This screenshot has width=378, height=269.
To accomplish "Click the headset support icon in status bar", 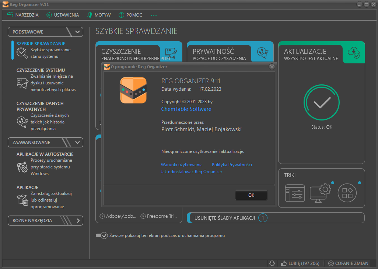I will point(272,263).
